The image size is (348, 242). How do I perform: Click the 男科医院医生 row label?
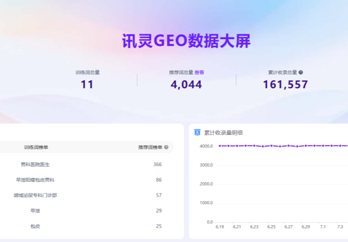[x=35, y=164]
